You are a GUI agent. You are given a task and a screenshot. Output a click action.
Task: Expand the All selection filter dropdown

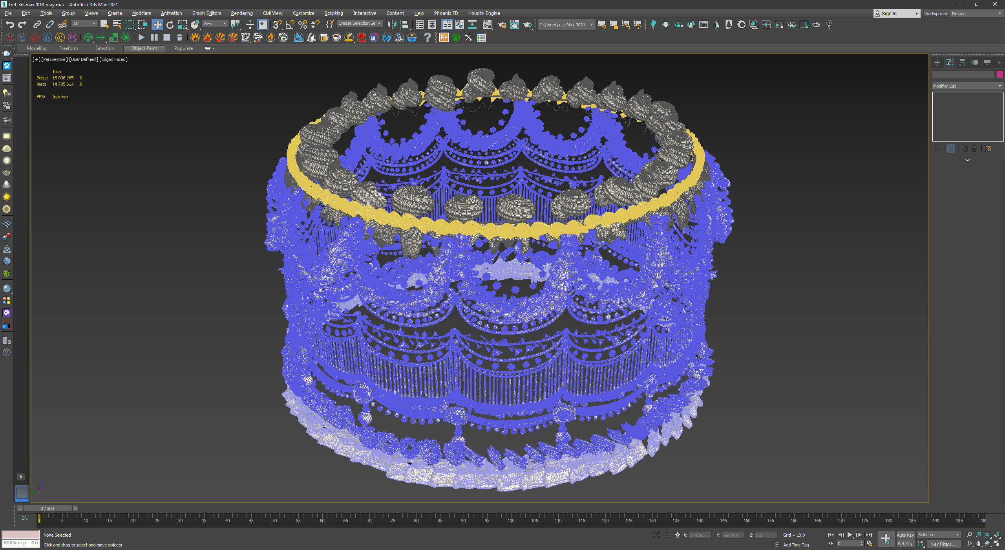click(84, 24)
